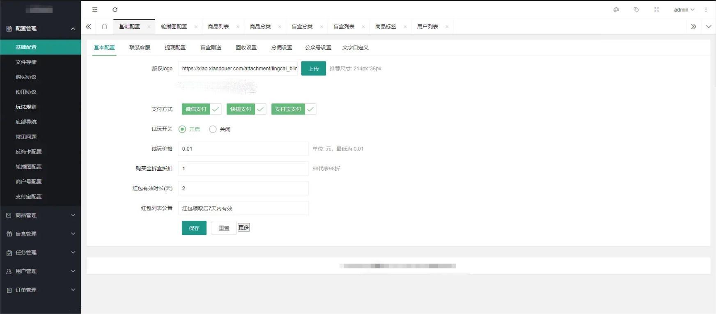Switch to 回收设置 settings tab

tap(246, 48)
